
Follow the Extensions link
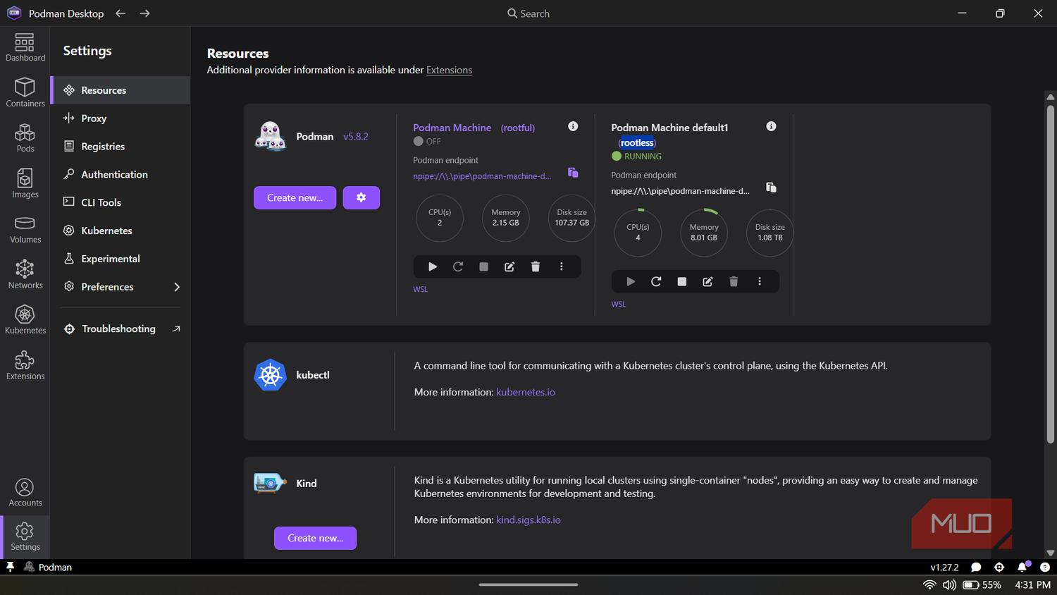[449, 70]
